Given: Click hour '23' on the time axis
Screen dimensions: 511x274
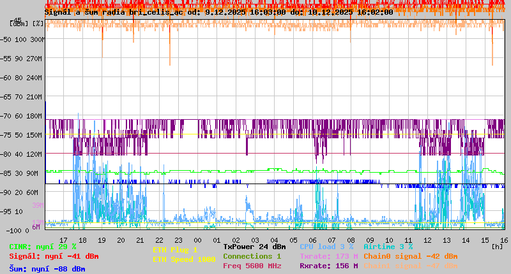Looking at the screenshot, I should tap(178, 240).
